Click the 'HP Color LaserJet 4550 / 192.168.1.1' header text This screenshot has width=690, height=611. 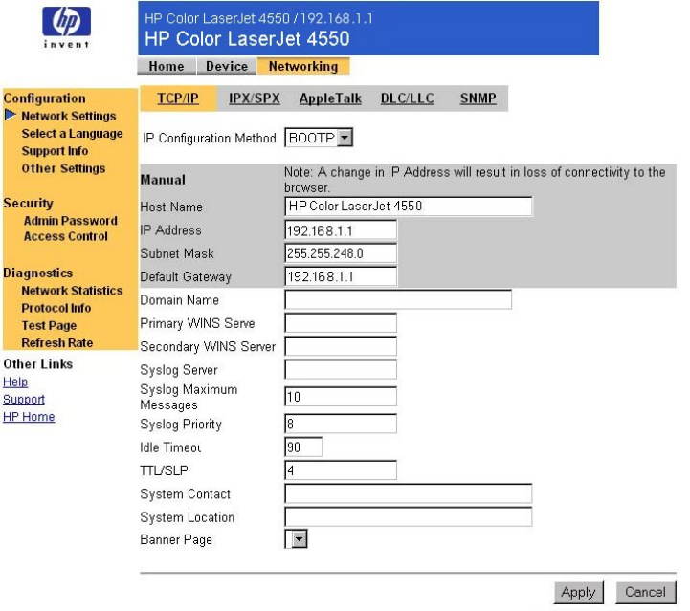click(258, 18)
